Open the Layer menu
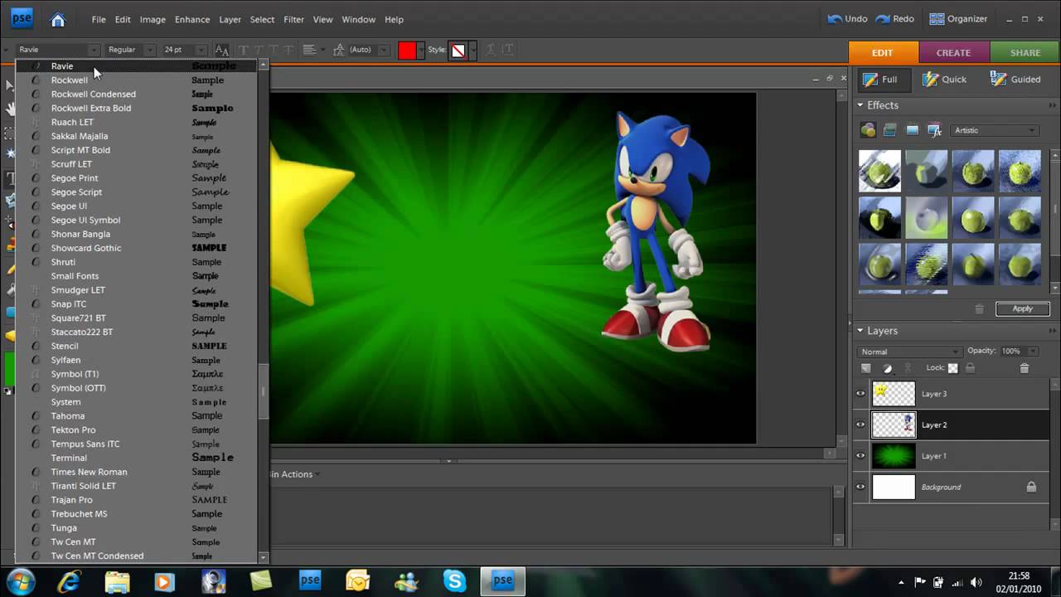Image resolution: width=1061 pixels, height=597 pixels. 230,19
